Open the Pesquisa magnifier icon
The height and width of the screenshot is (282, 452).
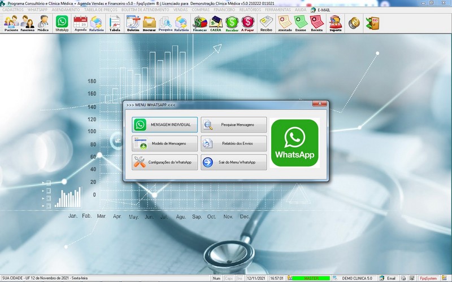(166, 23)
